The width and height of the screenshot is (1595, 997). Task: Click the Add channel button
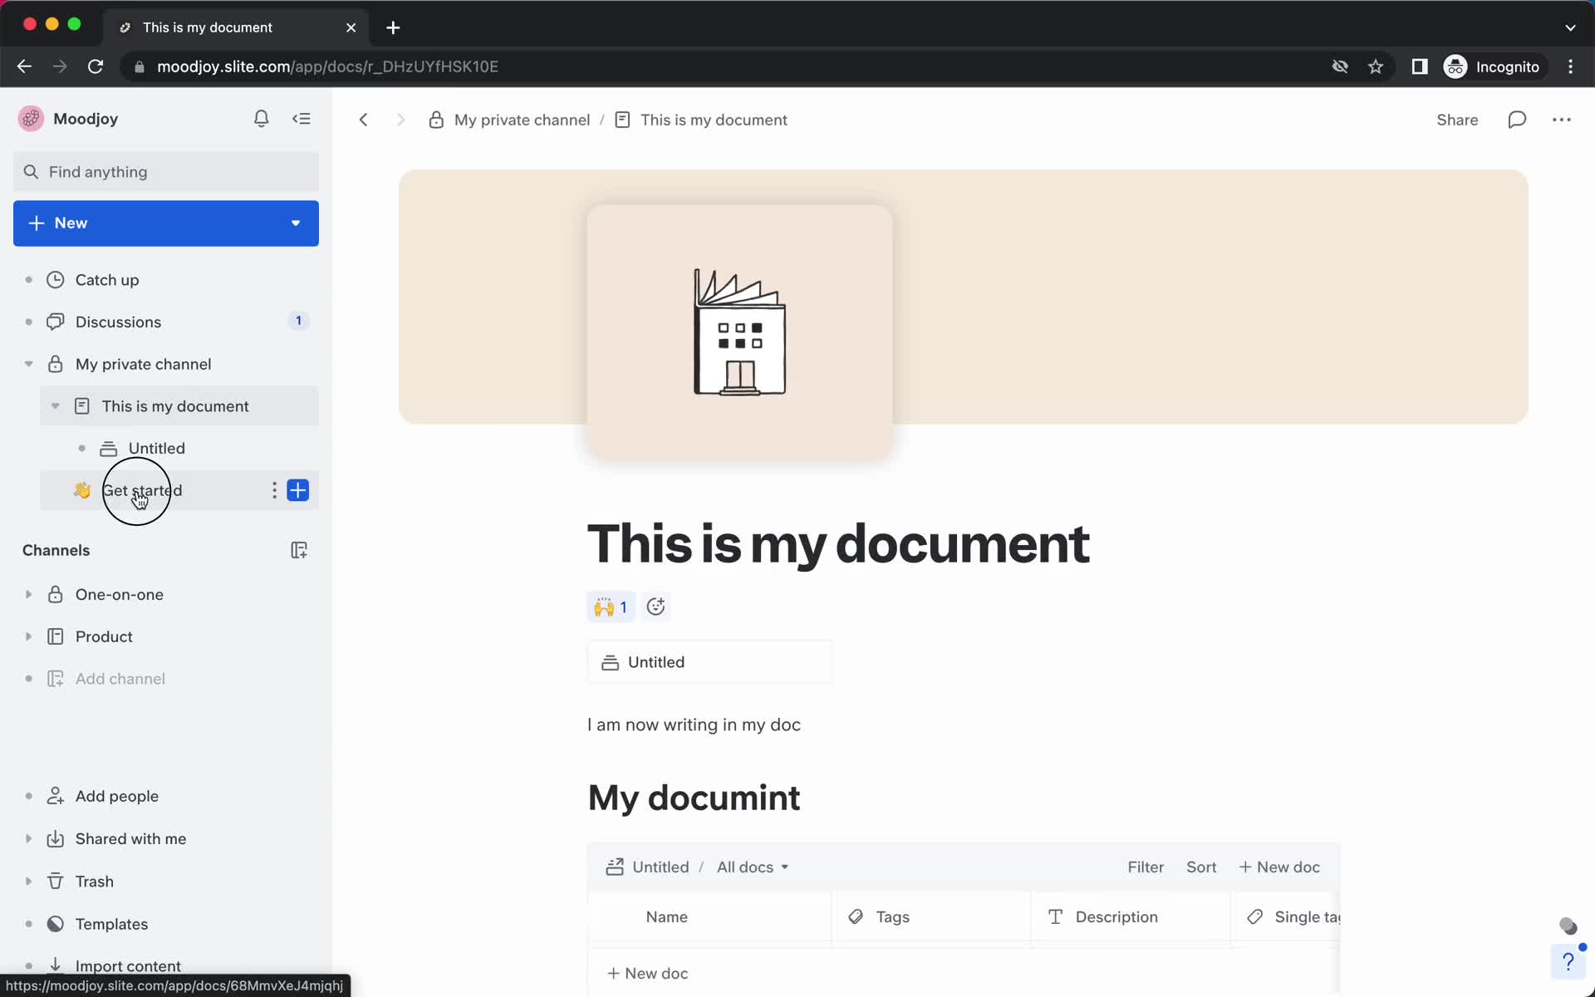tap(120, 679)
